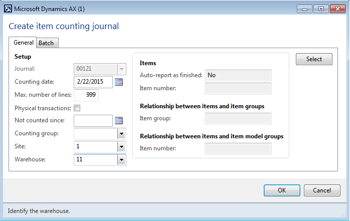This screenshot has height=221, width=350.
Task: Click the Auto-report as finished field
Action: click(238, 75)
